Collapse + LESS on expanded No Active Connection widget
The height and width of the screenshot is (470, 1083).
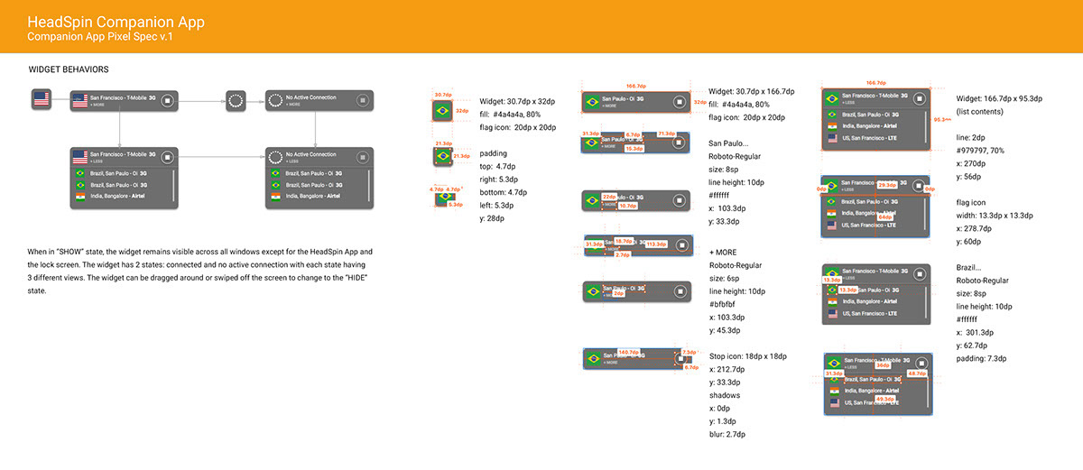pos(292,161)
